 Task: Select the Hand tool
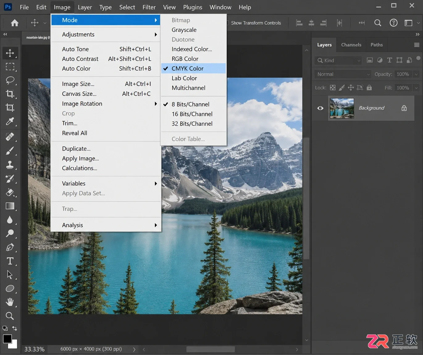(10, 302)
